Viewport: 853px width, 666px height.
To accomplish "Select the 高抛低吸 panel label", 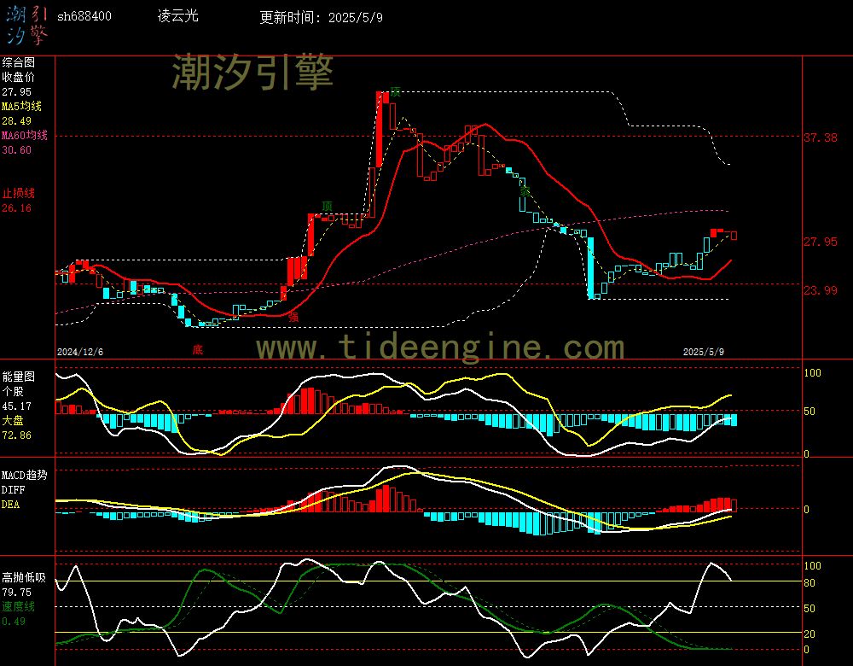I will (x=25, y=578).
